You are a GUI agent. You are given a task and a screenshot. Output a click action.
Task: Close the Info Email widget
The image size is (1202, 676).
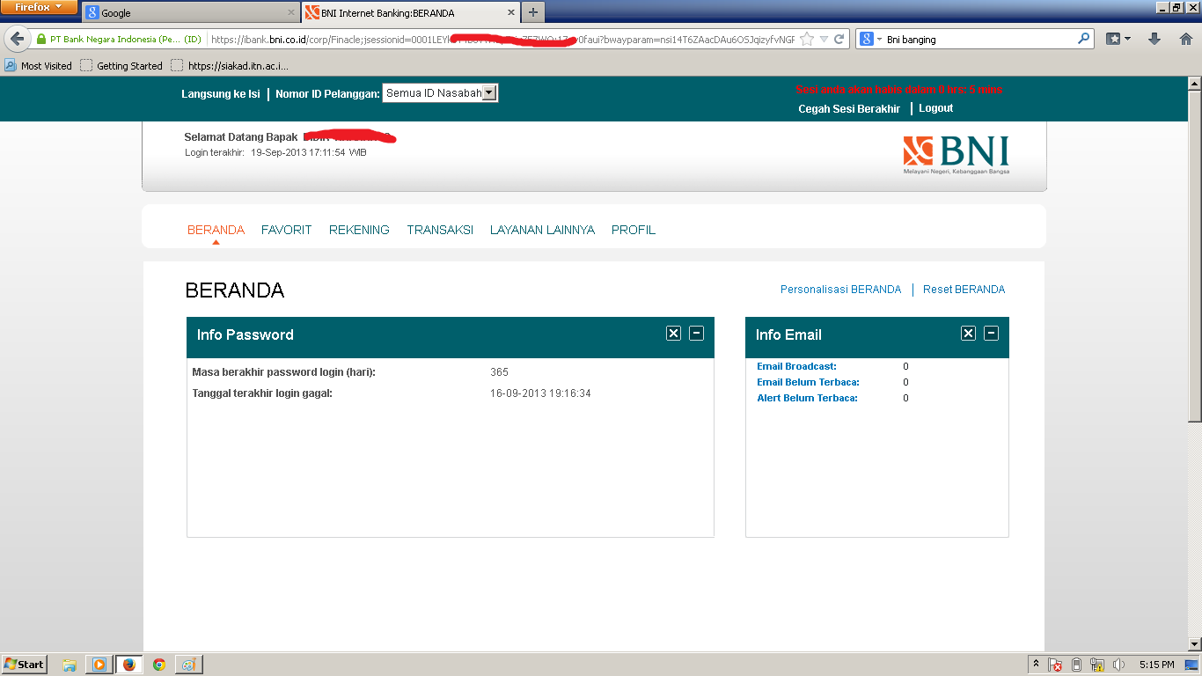968,333
